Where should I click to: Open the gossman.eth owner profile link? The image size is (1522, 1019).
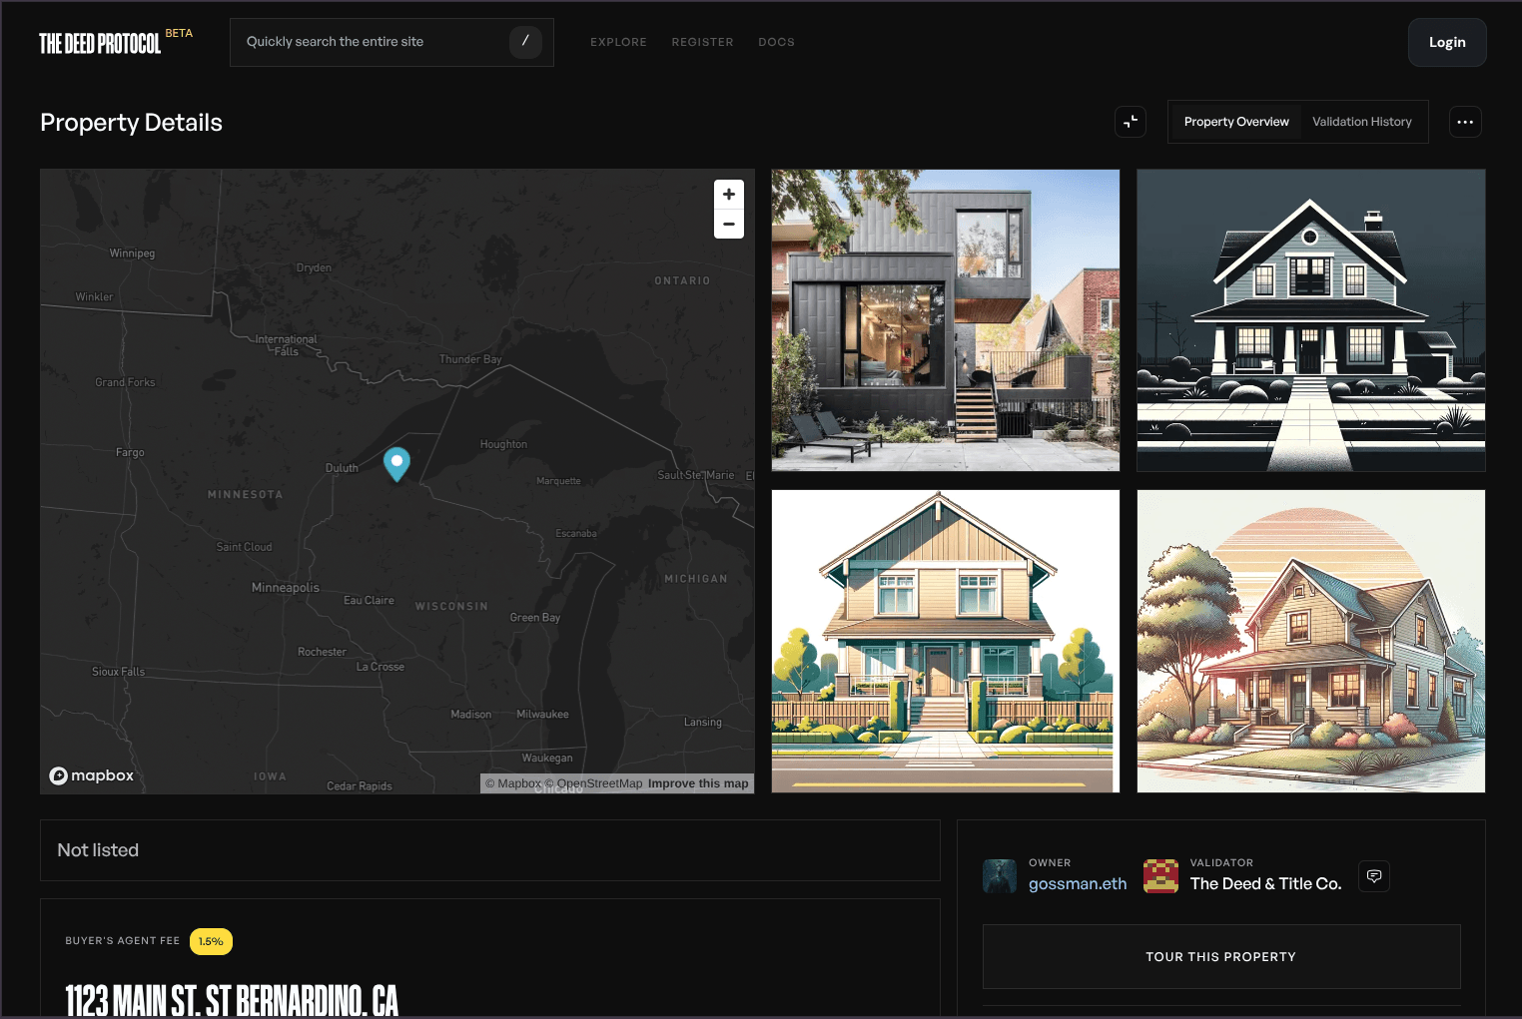[1078, 884]
